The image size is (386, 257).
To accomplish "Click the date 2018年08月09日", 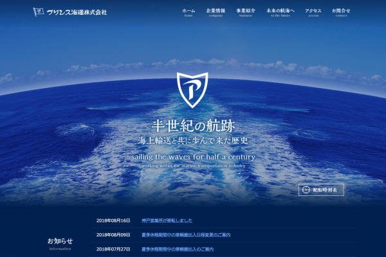I will click(x=113, y=235).
